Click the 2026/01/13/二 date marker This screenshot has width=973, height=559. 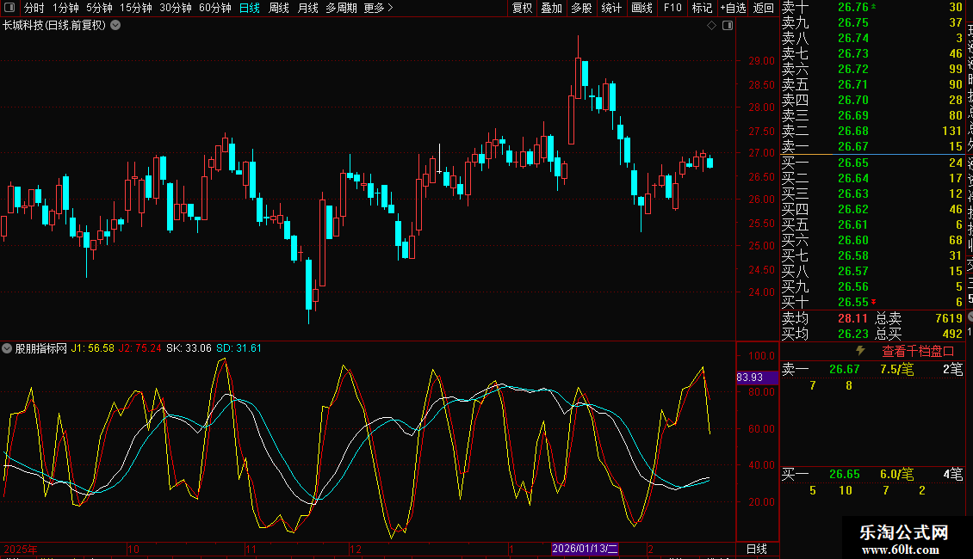pos(585,549)
